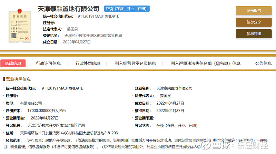Image resolution: width=276 pixels, height=154 pixels.
Task: Select credit code in 营业执照信息 section
Action: tap(62, 88)
